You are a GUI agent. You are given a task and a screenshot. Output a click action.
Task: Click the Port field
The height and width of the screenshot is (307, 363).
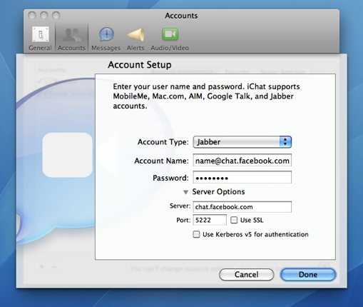(x=210, y=220)
